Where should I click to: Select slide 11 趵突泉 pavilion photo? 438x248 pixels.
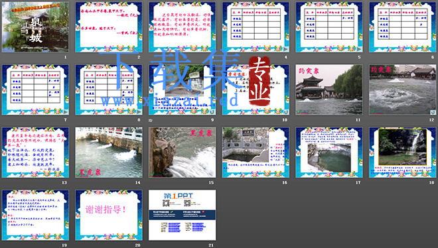329,90
